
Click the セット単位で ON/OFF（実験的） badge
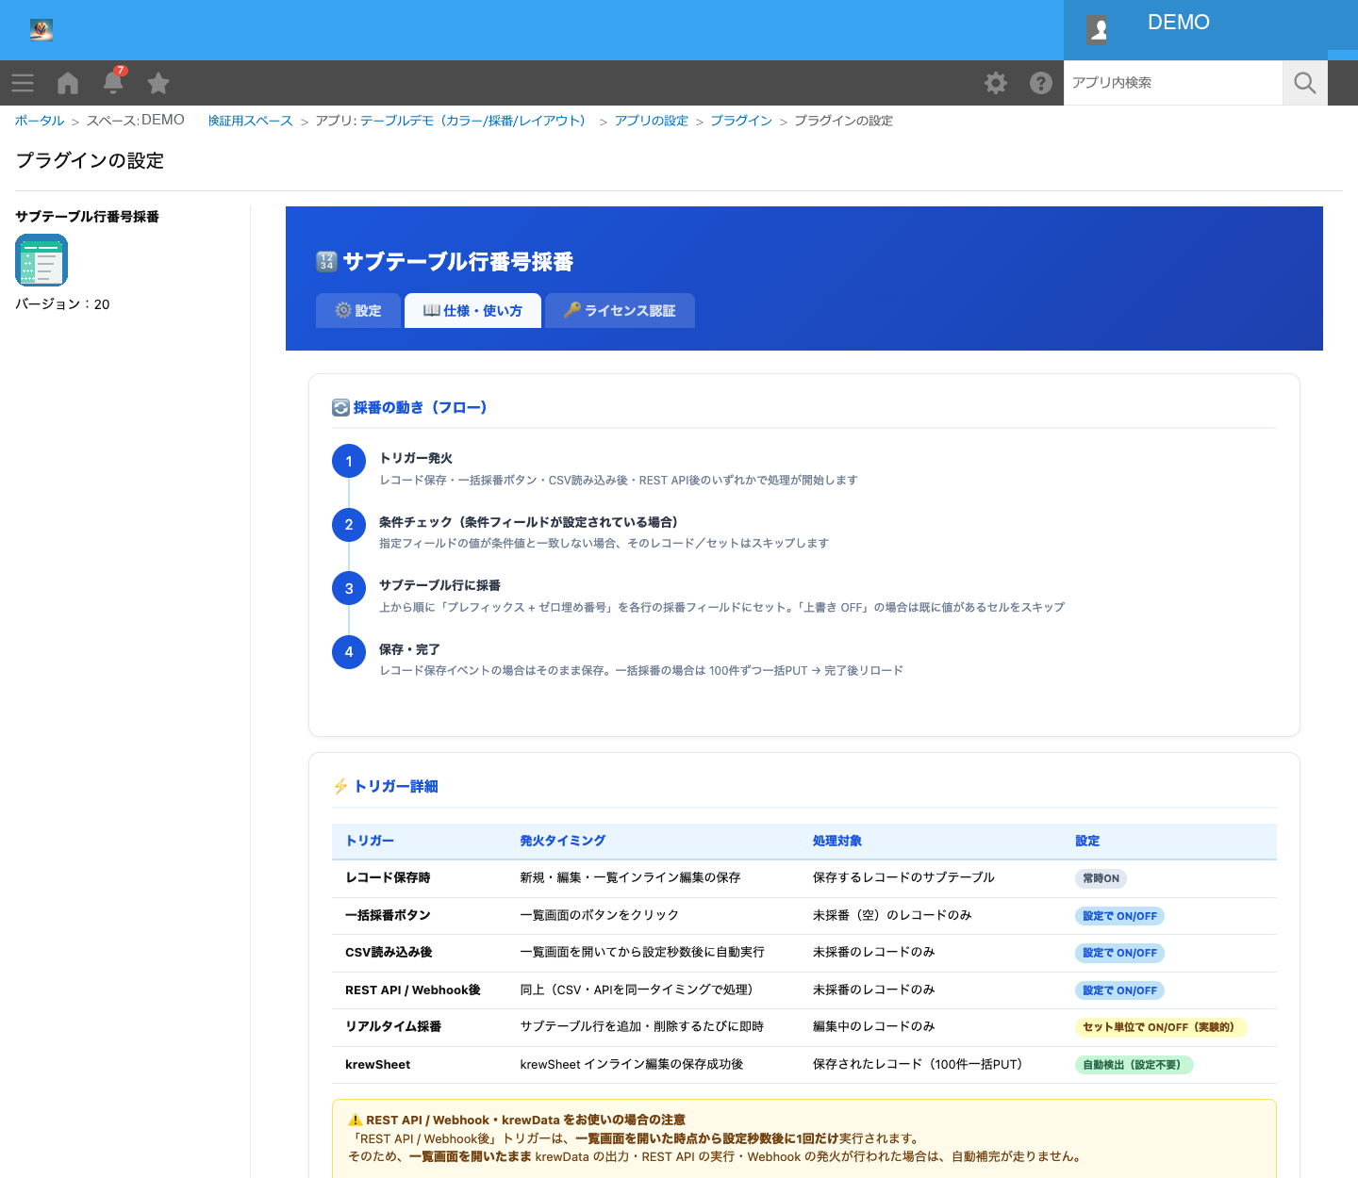[x=1161, y=1027]
